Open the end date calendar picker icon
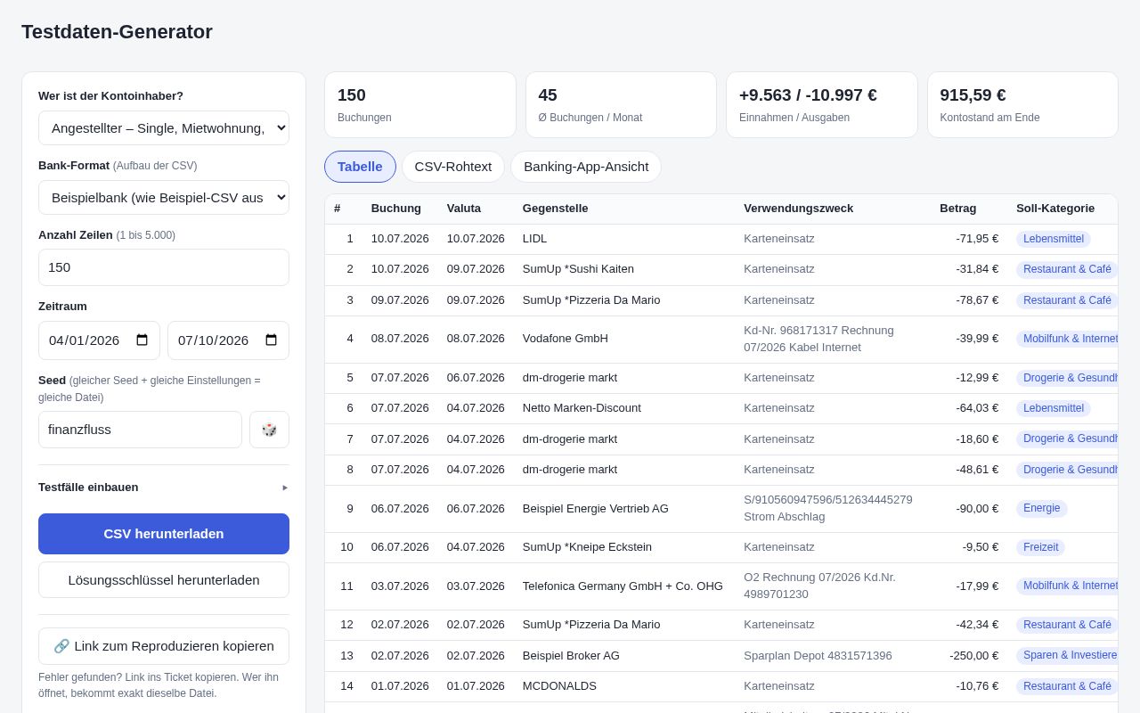Screen dimensions: 1140x713 (271, 340)
